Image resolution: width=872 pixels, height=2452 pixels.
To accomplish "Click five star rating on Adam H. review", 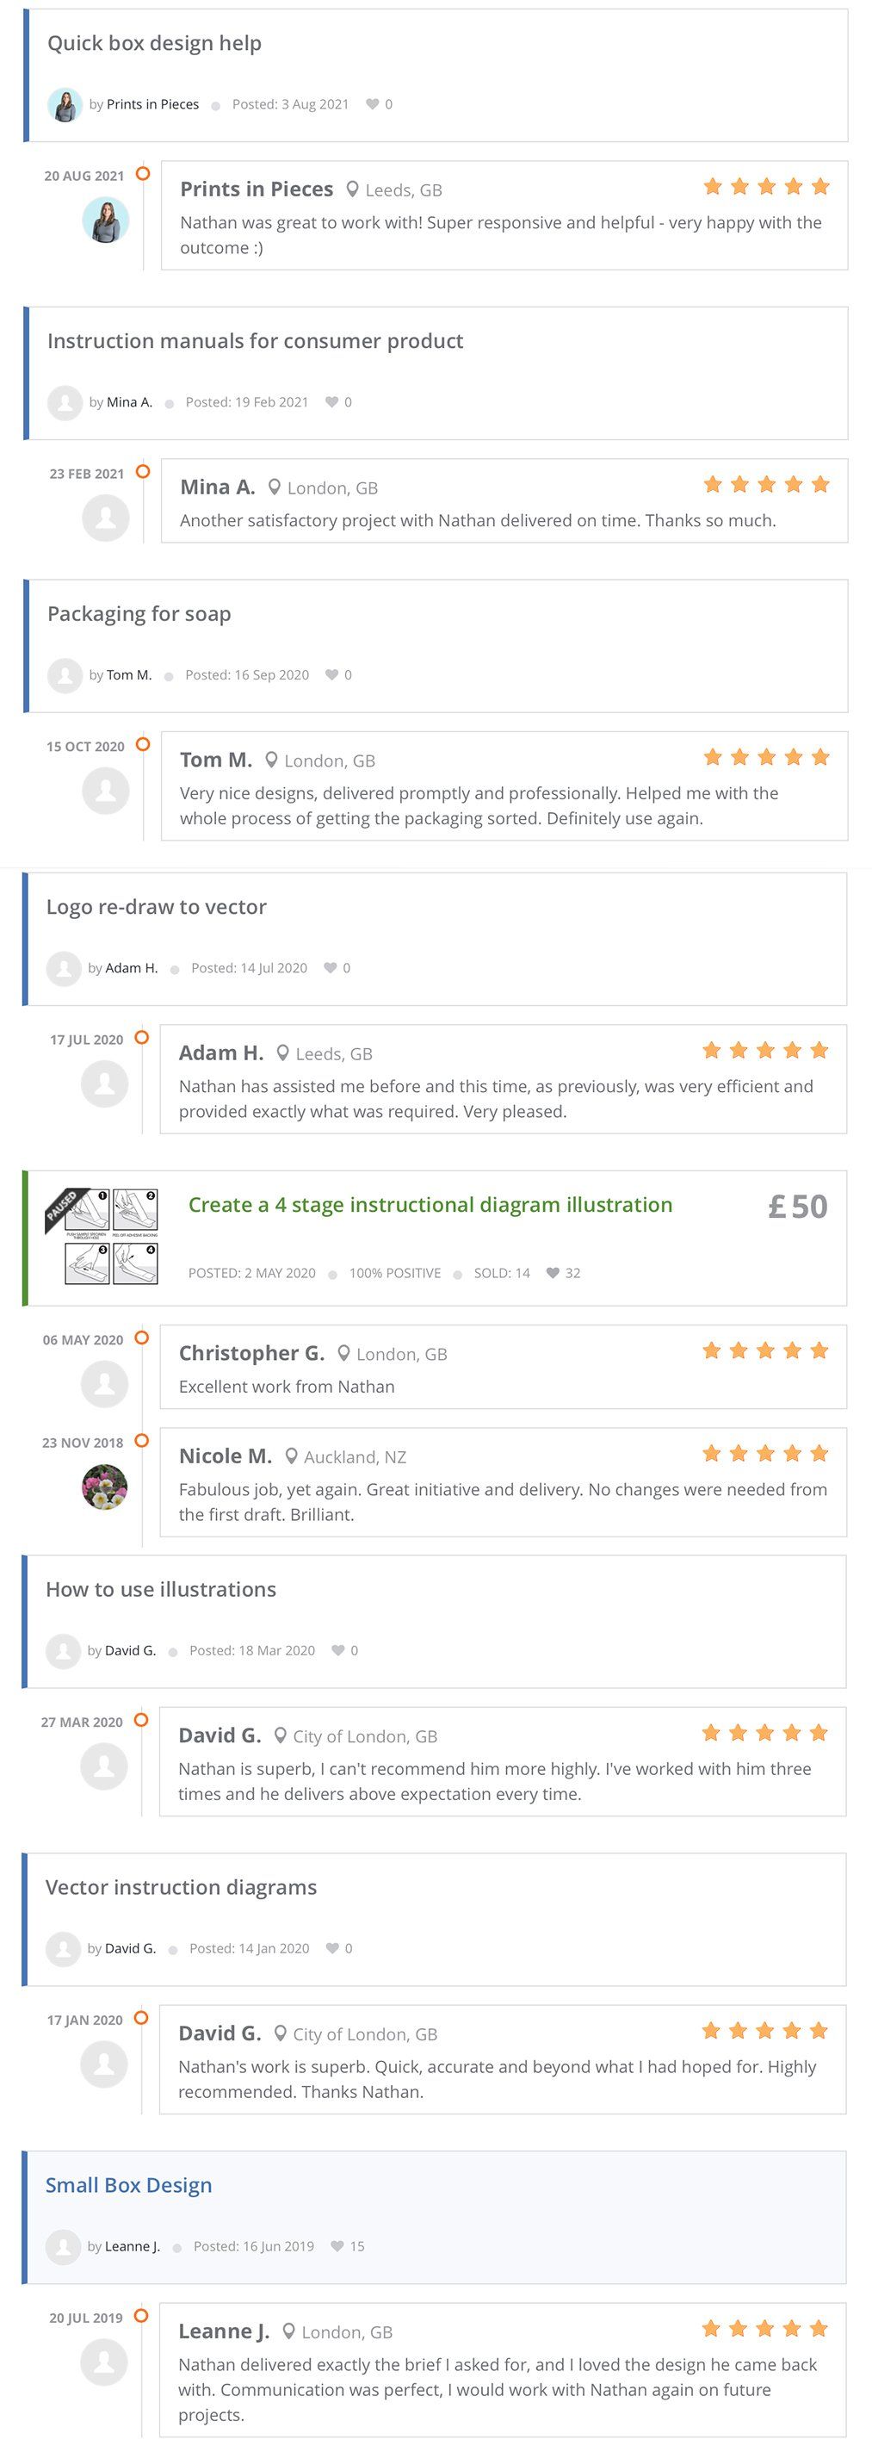I will tap(765, 1051).
